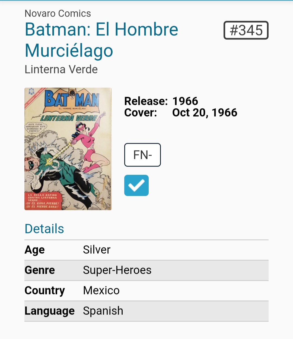Image resolution: width=293 pixels, height=339 pixels.
Task: Select the Novaro Comics publisher label
Action: pos(58,13)
